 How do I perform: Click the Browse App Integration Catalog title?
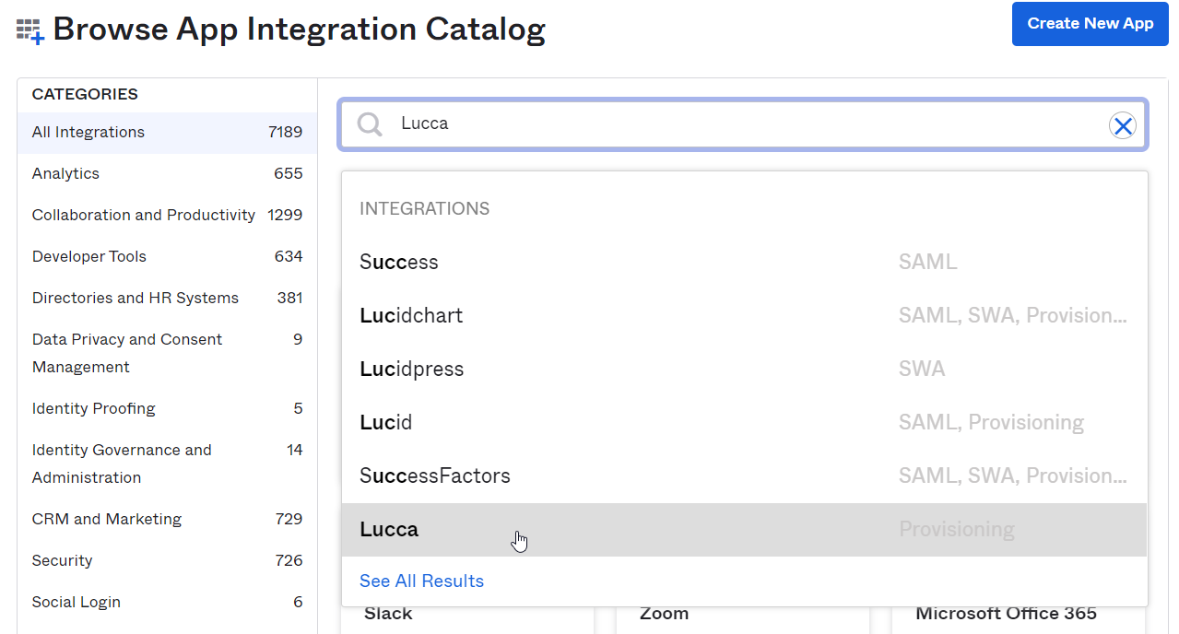[300, 29]
